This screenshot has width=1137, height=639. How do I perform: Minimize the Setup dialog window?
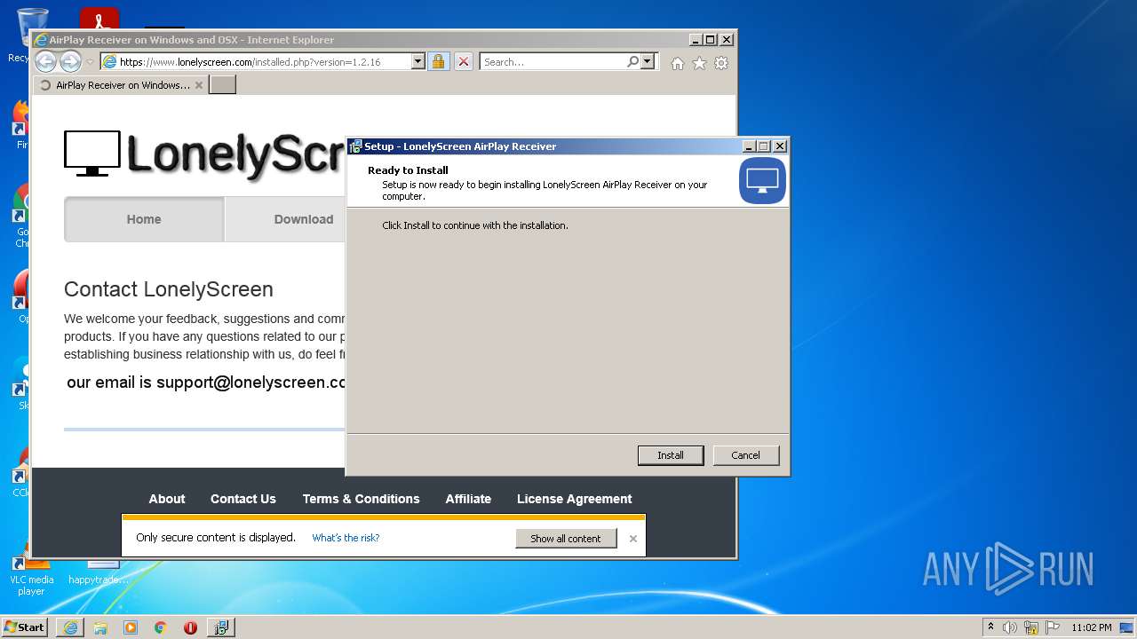(x=749, y=146)
